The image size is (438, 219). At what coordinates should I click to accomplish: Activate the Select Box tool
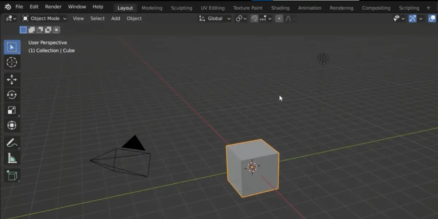coord(12,47)
